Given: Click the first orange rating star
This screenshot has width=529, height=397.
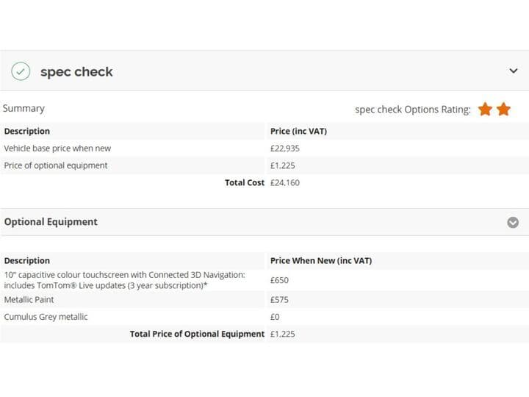Looking at the screenshot, I should 485,110.
